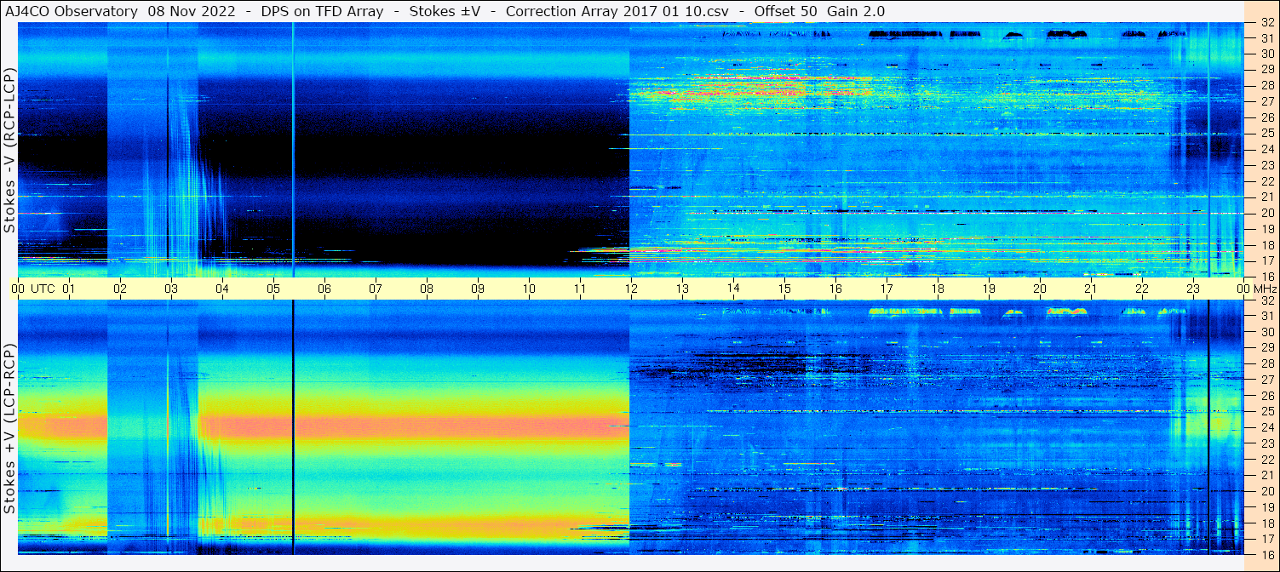Select the 20 hour marker on time axis
Image resolution: width=1280 pixels, height=572 pixels.
click(x=1040, y=289)
